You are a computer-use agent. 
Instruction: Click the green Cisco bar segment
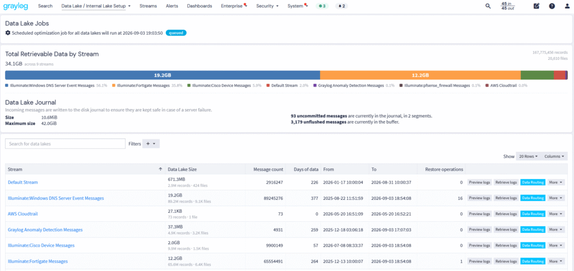click(537, 76)
